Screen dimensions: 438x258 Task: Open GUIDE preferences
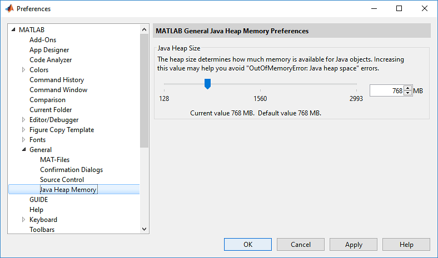click(x=38, y=200)
